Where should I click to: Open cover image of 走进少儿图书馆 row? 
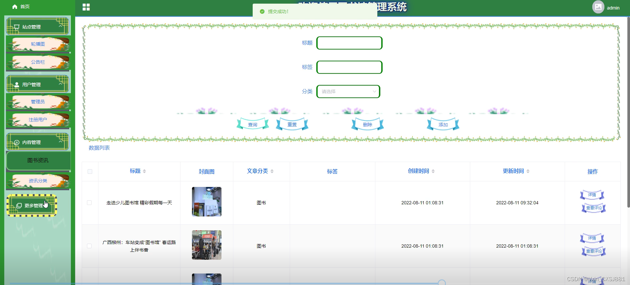pos(207,202)
